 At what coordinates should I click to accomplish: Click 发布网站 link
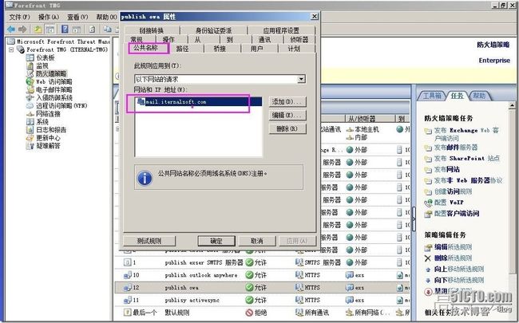pos(447,170)
